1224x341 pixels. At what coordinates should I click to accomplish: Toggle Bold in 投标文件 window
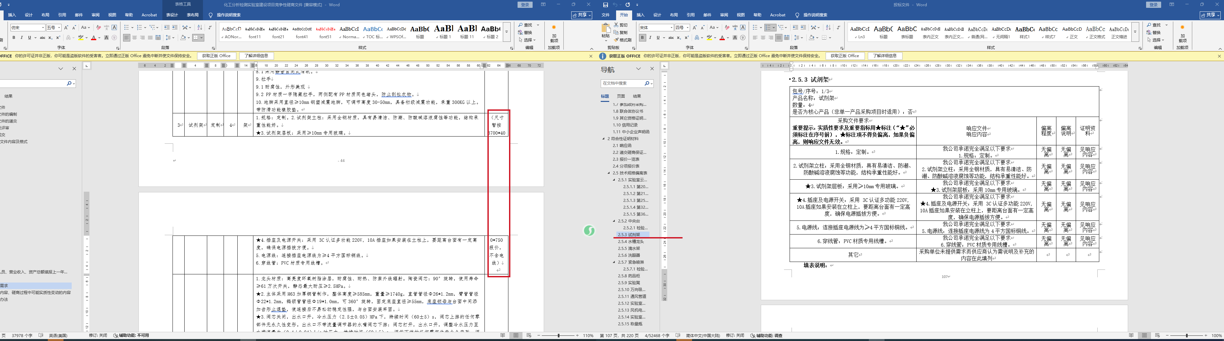tap(642, 38)
